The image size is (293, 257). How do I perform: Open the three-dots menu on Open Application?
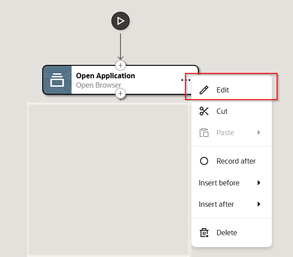[186, 80]
